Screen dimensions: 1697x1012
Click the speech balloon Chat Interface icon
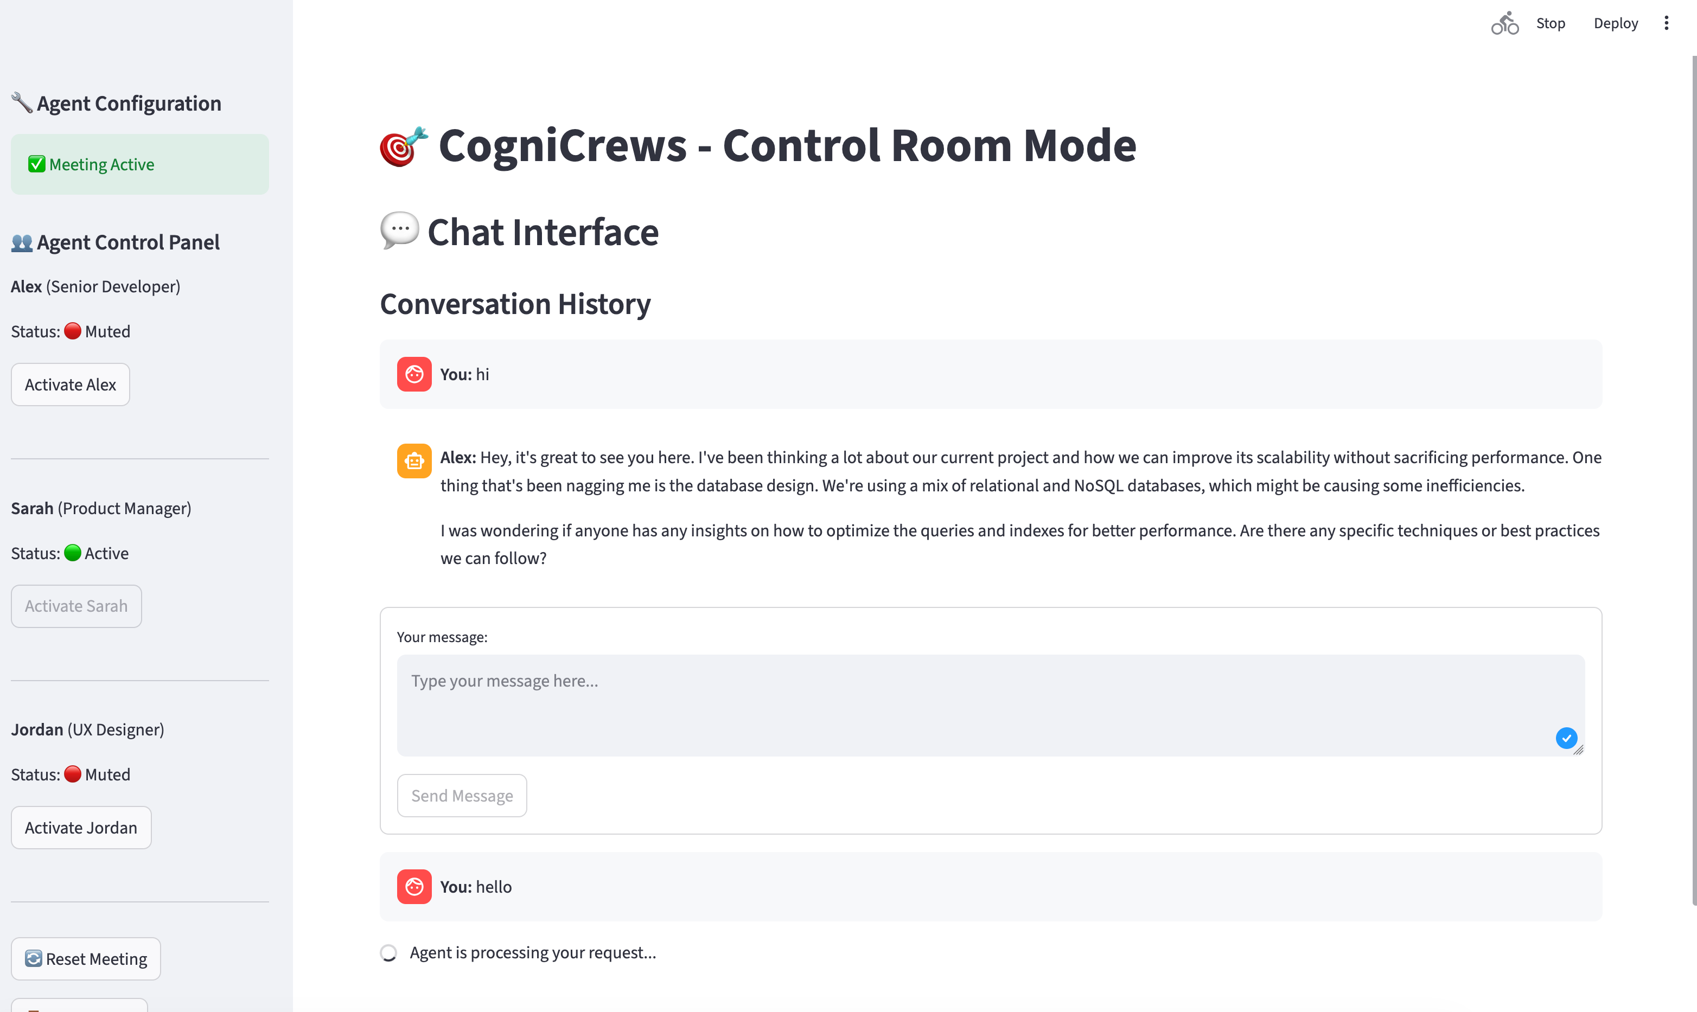(x=398, y=231)
